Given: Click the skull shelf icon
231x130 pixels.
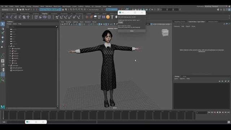Looking at the screenshot, I should tap(116, 17).
